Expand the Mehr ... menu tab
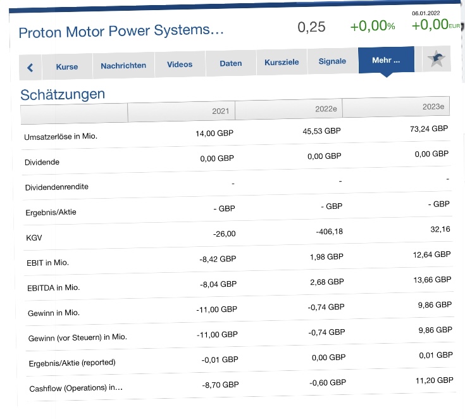Viewport: 465px width, 419px height. pos(386,61)
